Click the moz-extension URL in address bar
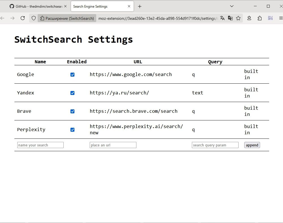The width and height of the screenshot is (283, 223). tap(158, 18)
